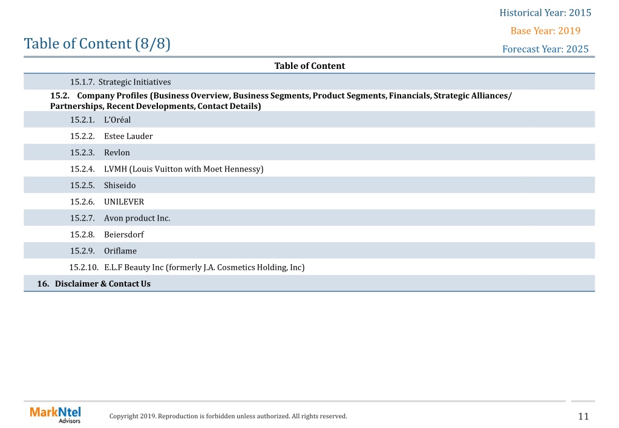Screen dimensions: 619x428
Task: Click the MarkNtel Advisors logo
Action: pyautogui.click(x=55, y=415)
